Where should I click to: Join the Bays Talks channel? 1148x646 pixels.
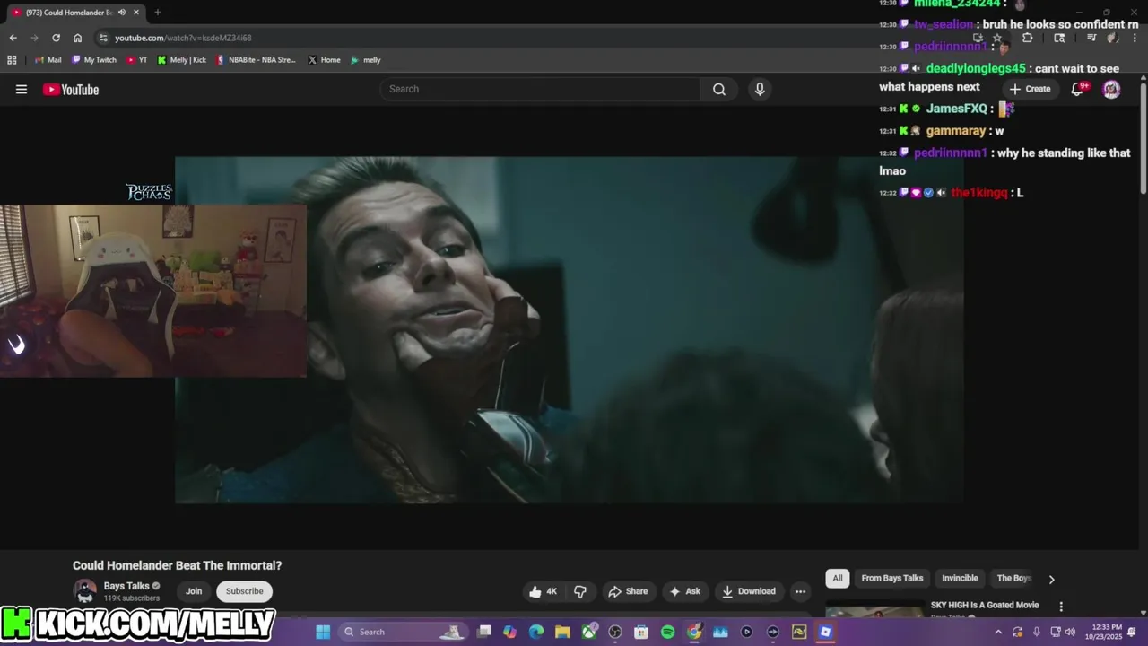point(194,591)
